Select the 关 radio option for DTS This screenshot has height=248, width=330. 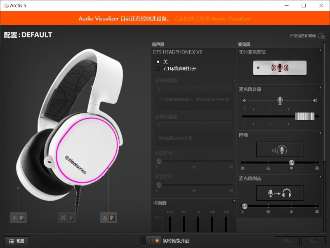click(158, 62)
